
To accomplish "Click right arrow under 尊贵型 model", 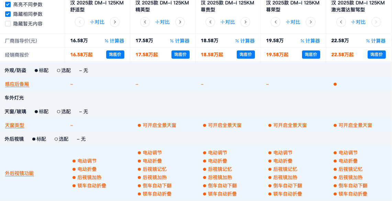I will pyautogui.click(x=245, y=22).
